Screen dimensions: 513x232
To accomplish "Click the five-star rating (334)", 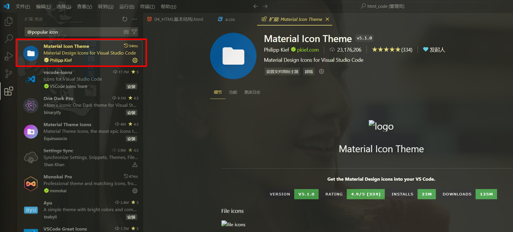I will (392, 50).
